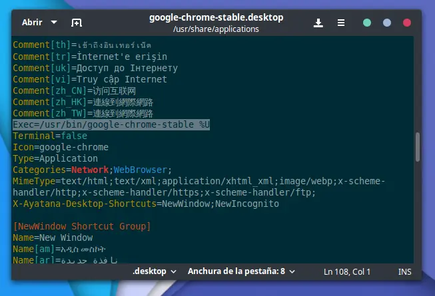Click the Comment[zh_TW] line
Screen dimensions: 435x296
click(83, 114)
